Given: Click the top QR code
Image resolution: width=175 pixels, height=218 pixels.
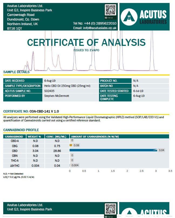Looking at the screenshot, I should (111, 10).
